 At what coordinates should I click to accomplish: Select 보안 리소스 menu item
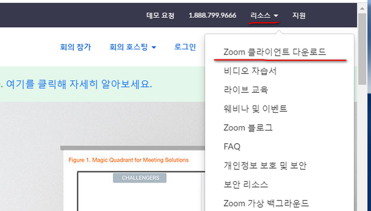(246, 185)
